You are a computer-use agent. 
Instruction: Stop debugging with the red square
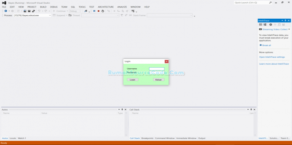click(x=99, y=11)
